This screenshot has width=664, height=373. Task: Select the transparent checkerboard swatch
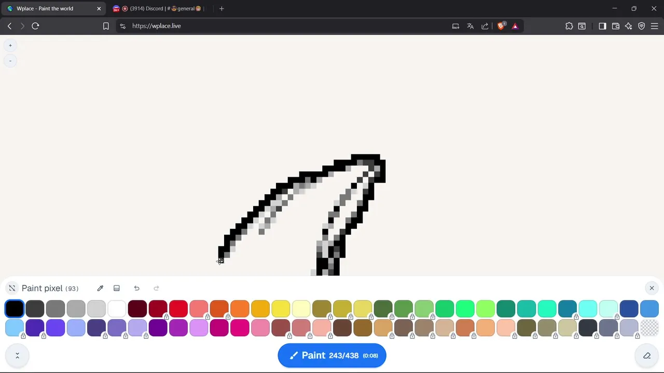[x=649, y=328]
